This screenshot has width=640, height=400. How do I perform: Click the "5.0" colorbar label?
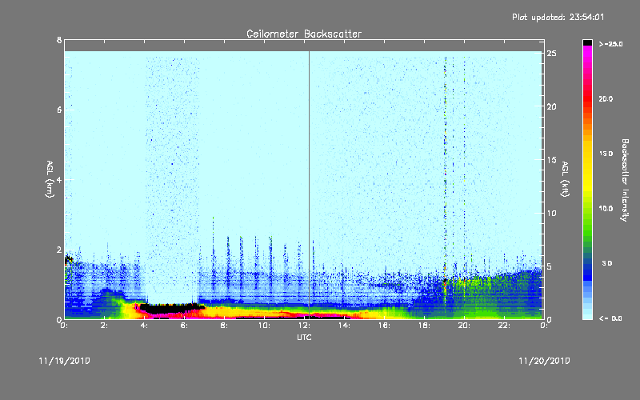pos(607,263)
